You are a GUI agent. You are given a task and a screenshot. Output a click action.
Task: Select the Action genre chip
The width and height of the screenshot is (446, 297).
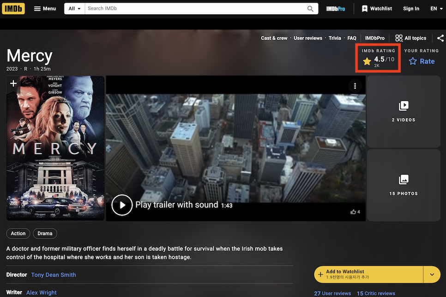click(18, 233)
